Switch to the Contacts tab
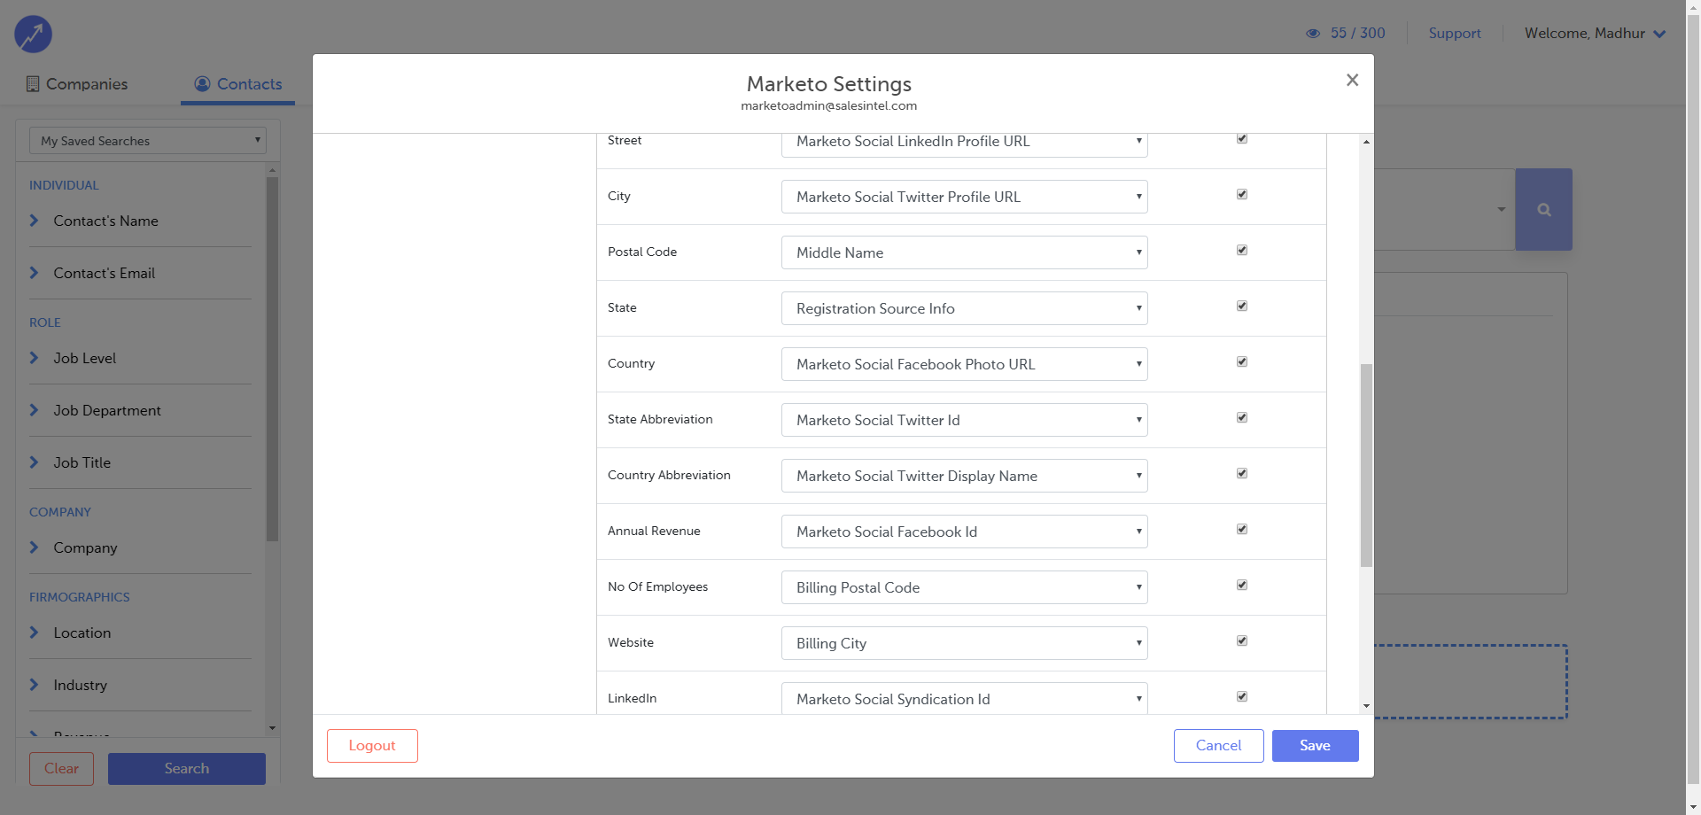This screenshot has height=815, width=1701. (237, 84)
